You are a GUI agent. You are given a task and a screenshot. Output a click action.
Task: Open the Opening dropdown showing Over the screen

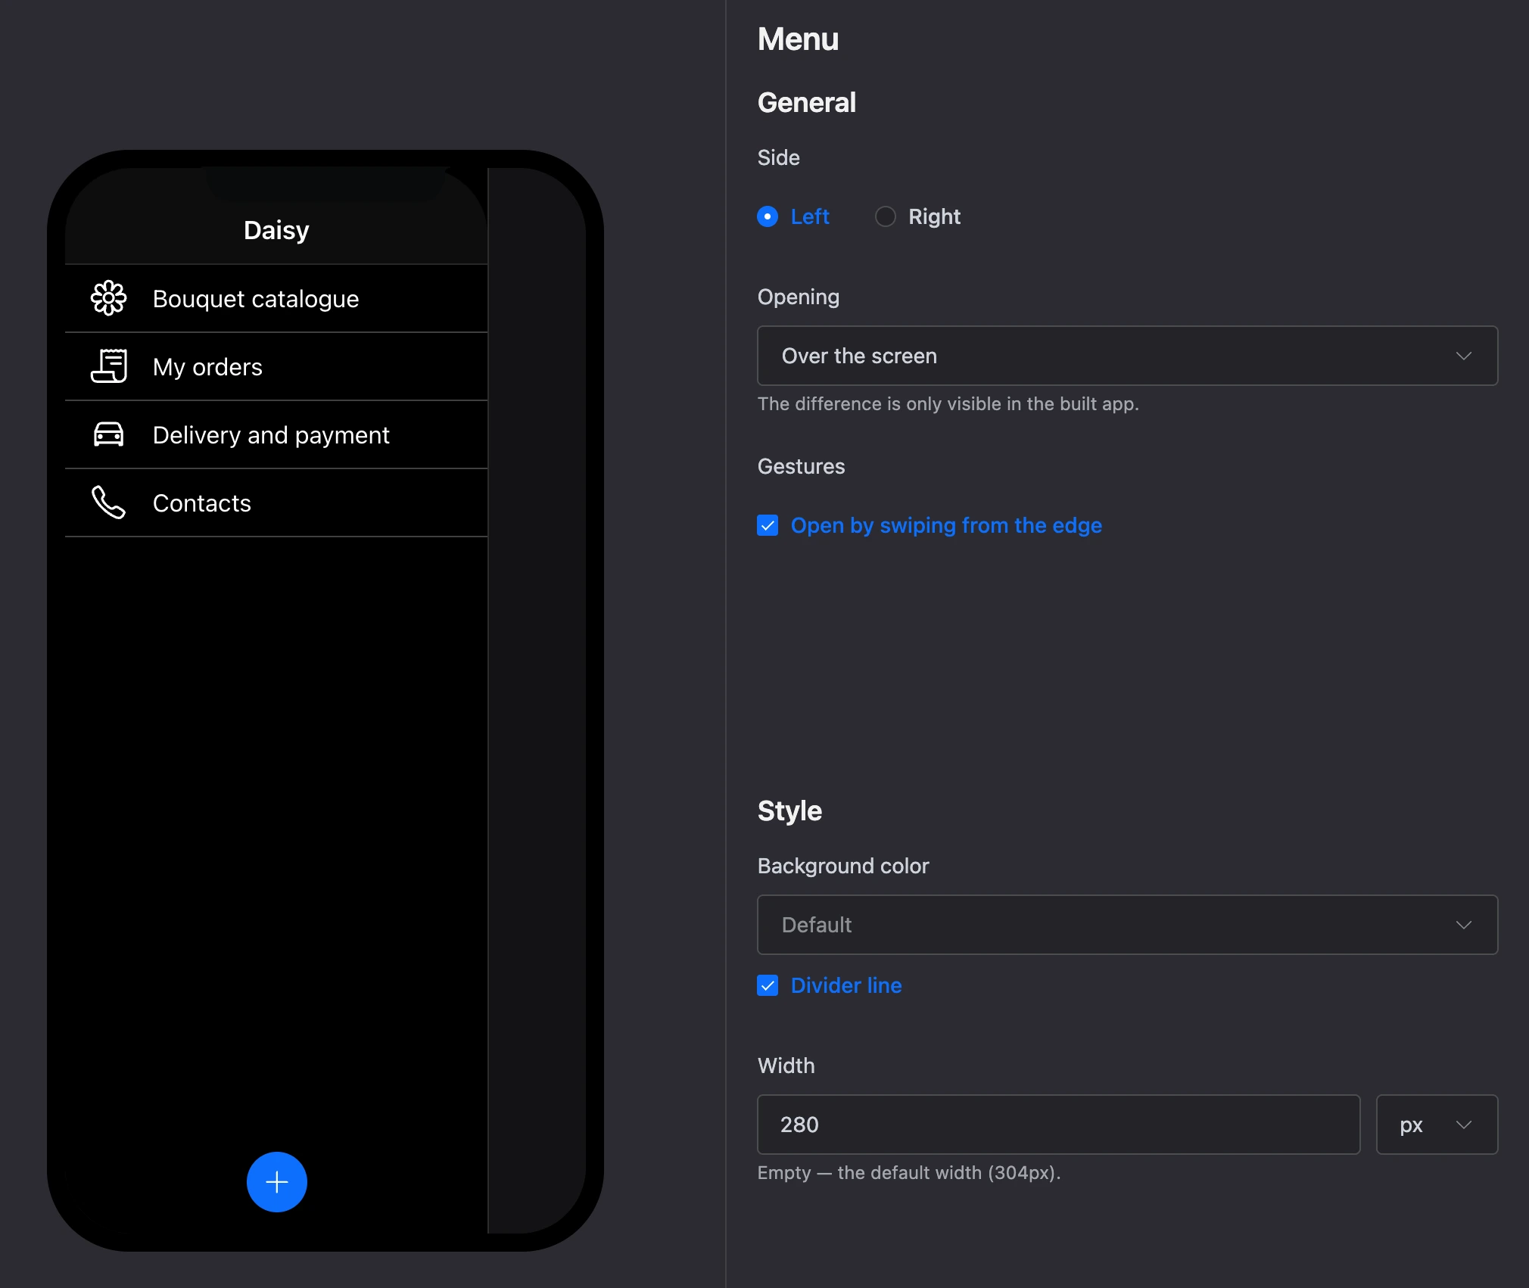coord(1128,356)
